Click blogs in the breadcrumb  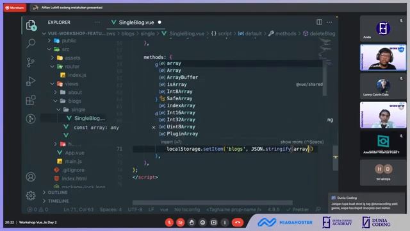tap(127, 33)
